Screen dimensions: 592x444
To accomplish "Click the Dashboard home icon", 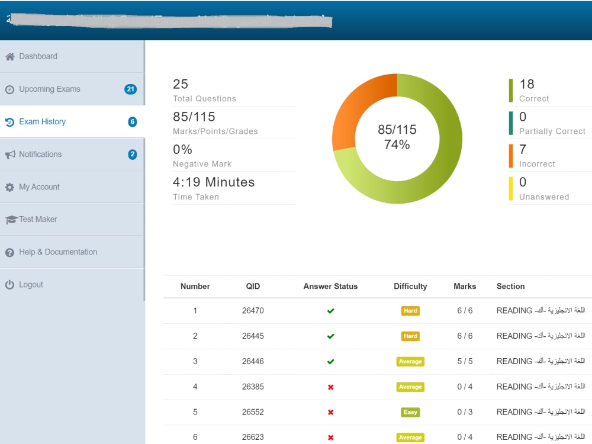I will click(x=10, y=57).
